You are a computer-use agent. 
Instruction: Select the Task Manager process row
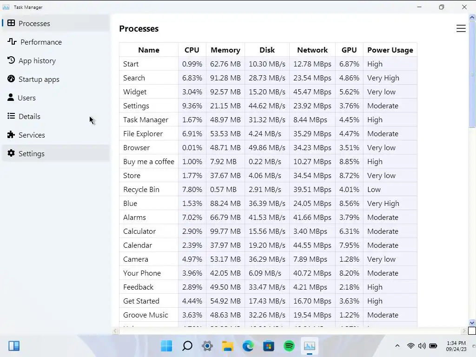pyautogui.click(x=145, y=119)
